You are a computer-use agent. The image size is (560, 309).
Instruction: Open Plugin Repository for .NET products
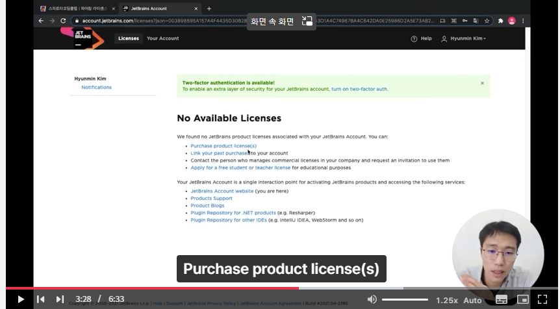233,213
